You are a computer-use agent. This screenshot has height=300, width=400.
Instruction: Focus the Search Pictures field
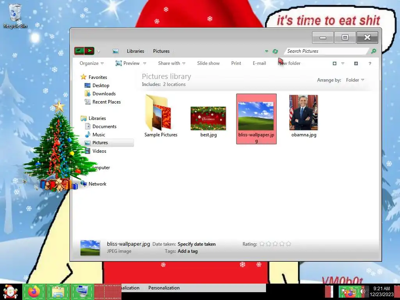(x=327, y=51)
